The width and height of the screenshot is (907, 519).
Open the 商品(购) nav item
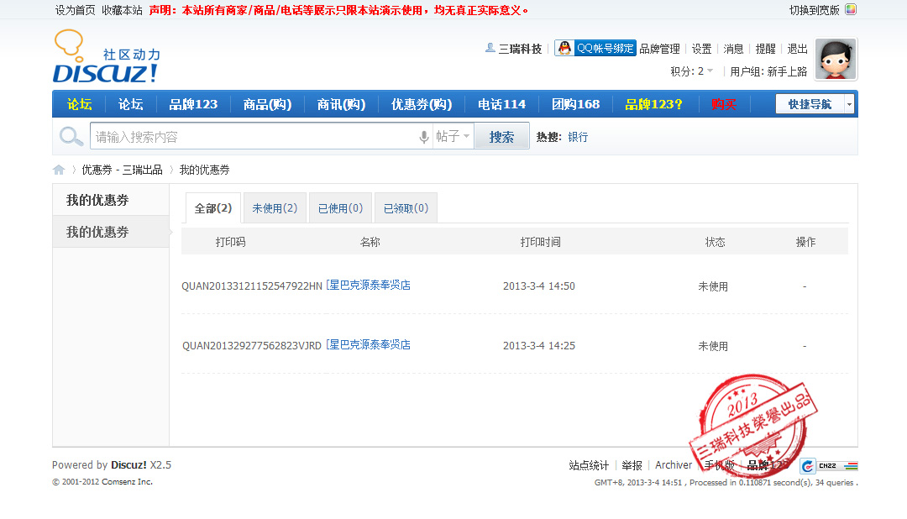point(267,104)
